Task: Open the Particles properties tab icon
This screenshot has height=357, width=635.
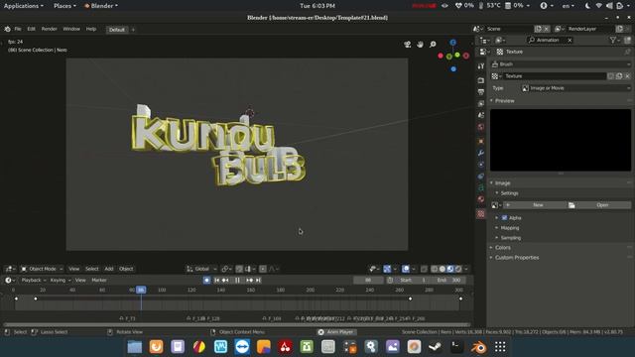Action: click(x=480, y=165)
